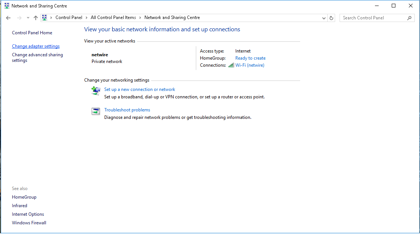Screen dimensions: 420x234
Task: Expand chevron after Control Panel breadcrumb
Action: pyautogui.click(x=86, y=18)
